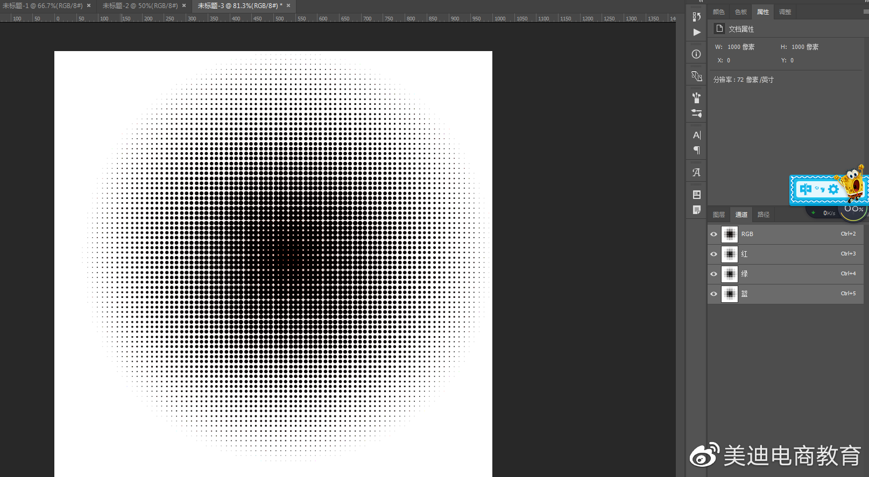
Task: Close the 未标题-1 document tab
Action: [x=89, y=5]
